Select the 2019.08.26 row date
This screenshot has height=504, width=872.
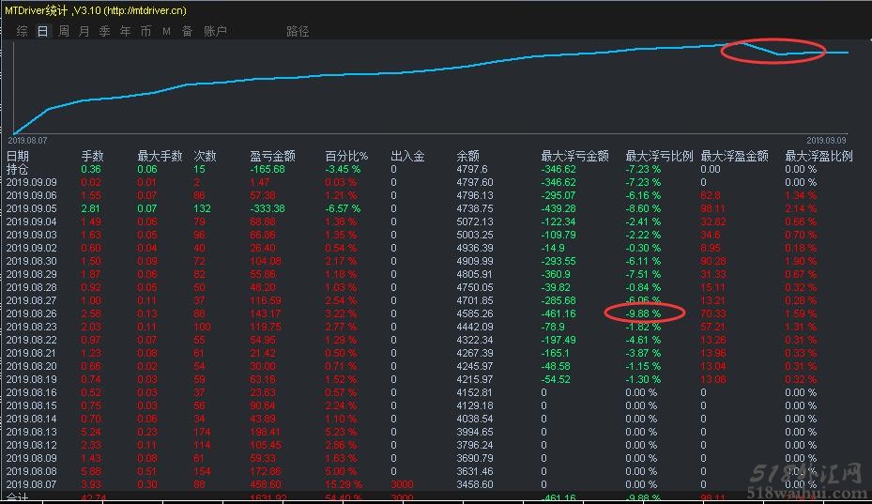click(32, 313)
